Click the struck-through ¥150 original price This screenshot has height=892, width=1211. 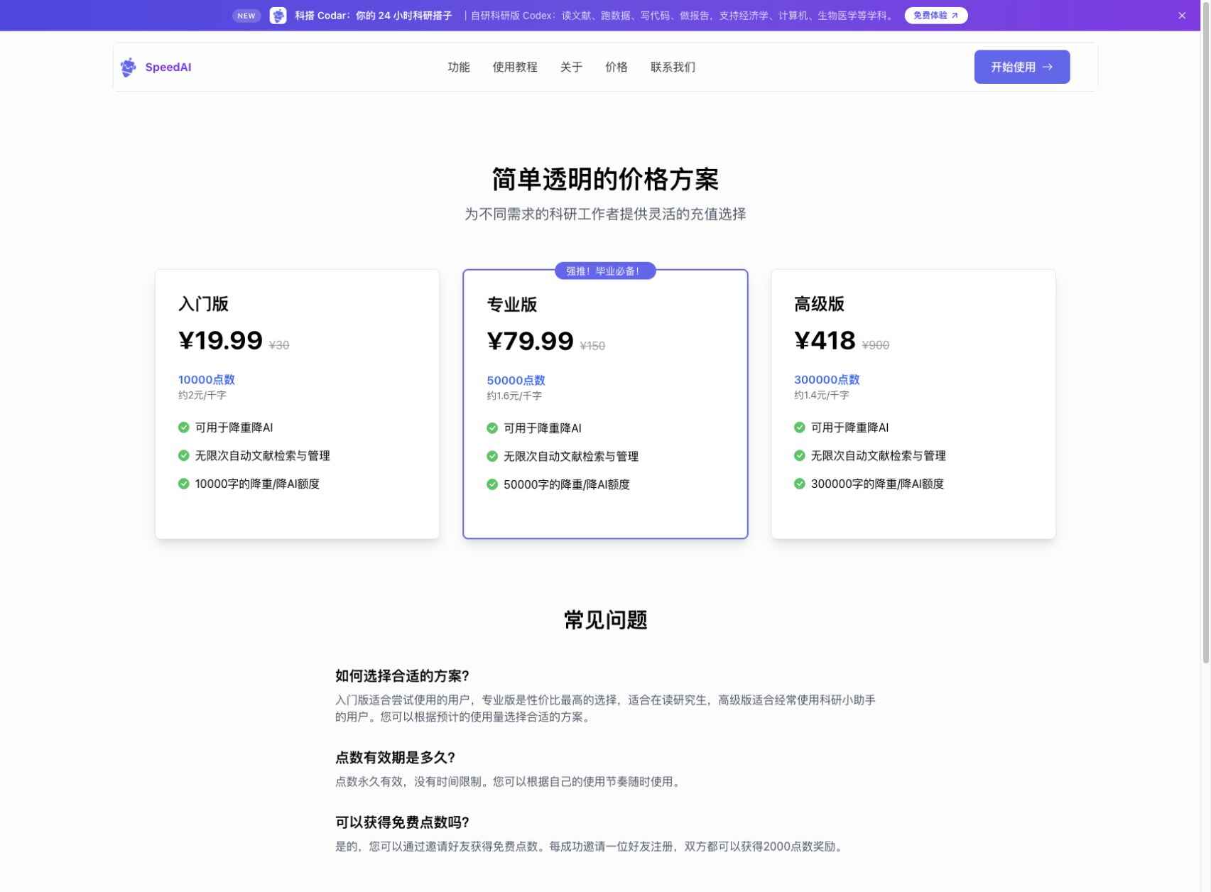tap(592, 346)
